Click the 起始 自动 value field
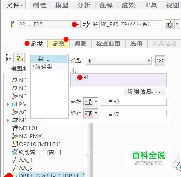The image size is (181, 177). (x=133, y=102)
